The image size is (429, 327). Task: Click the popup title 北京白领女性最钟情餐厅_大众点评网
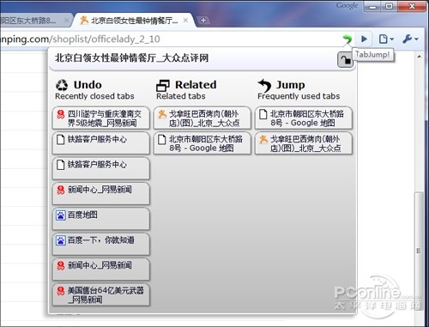(x=132, y=58)
